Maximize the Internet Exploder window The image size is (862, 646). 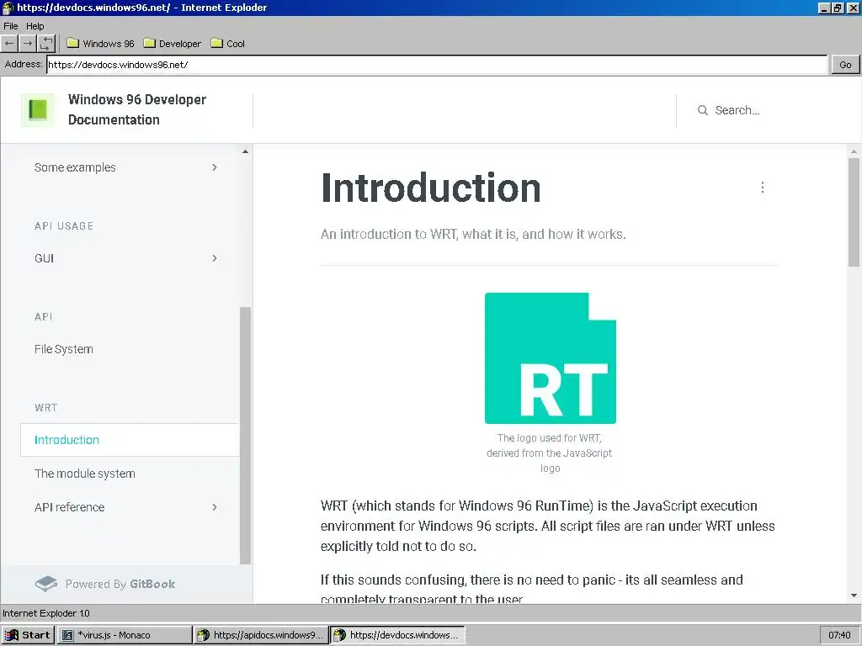(x=838, y=8)
